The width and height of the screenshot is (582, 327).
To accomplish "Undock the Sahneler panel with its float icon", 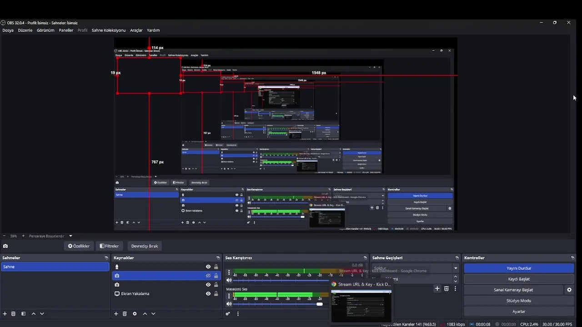I will click(106, 258).
